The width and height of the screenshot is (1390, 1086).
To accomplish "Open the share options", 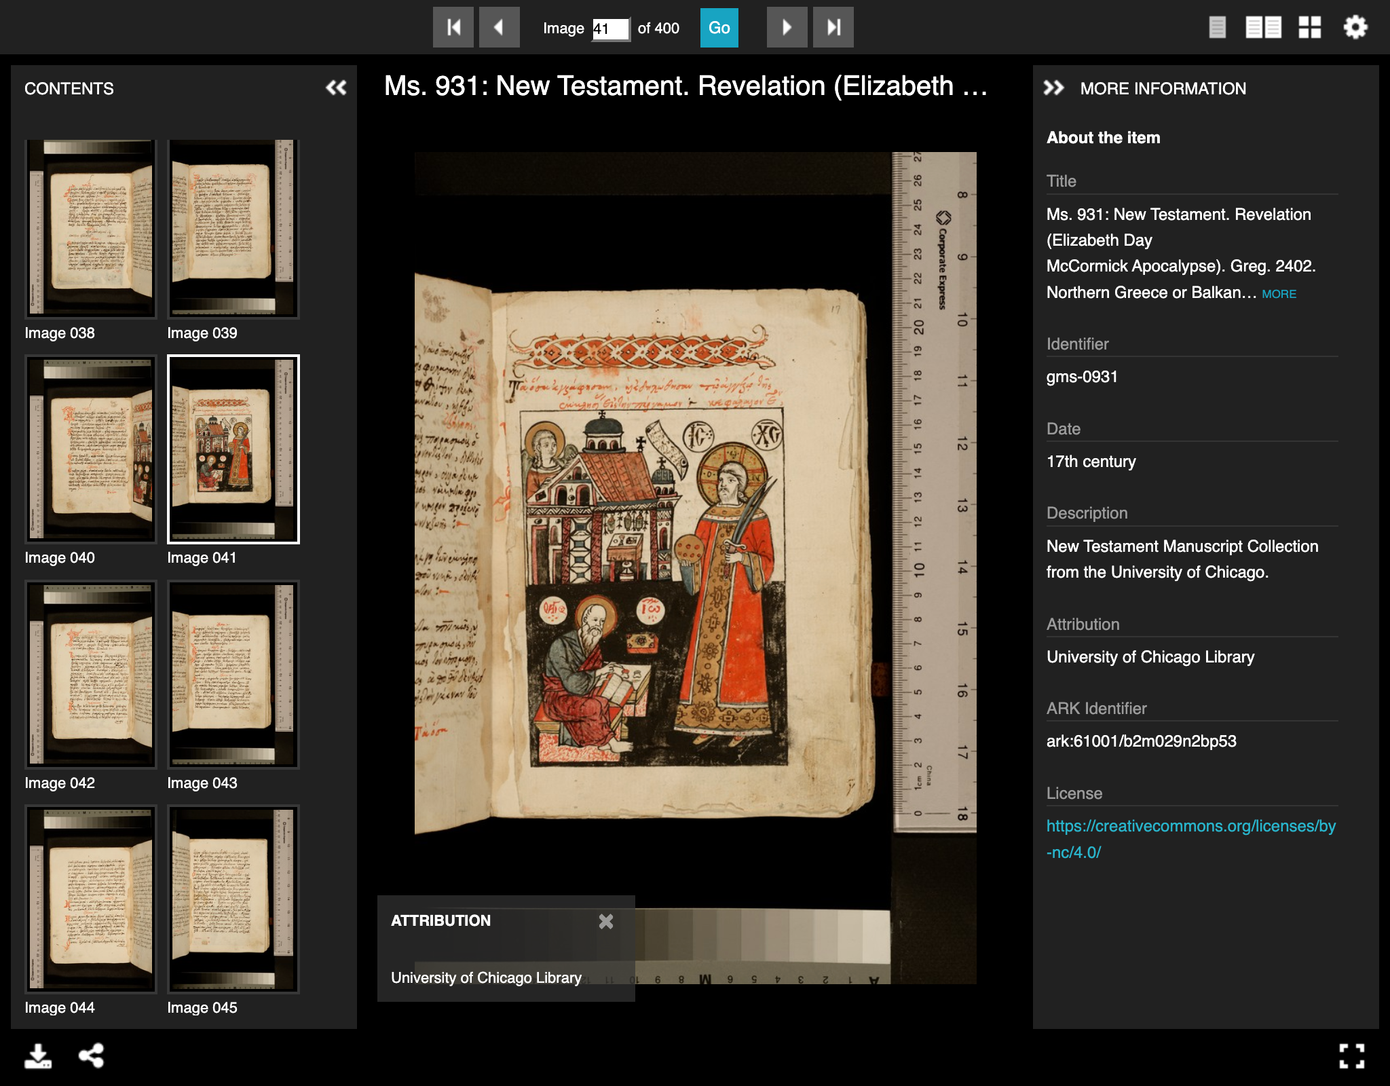I will click(x=92, y=1056).
